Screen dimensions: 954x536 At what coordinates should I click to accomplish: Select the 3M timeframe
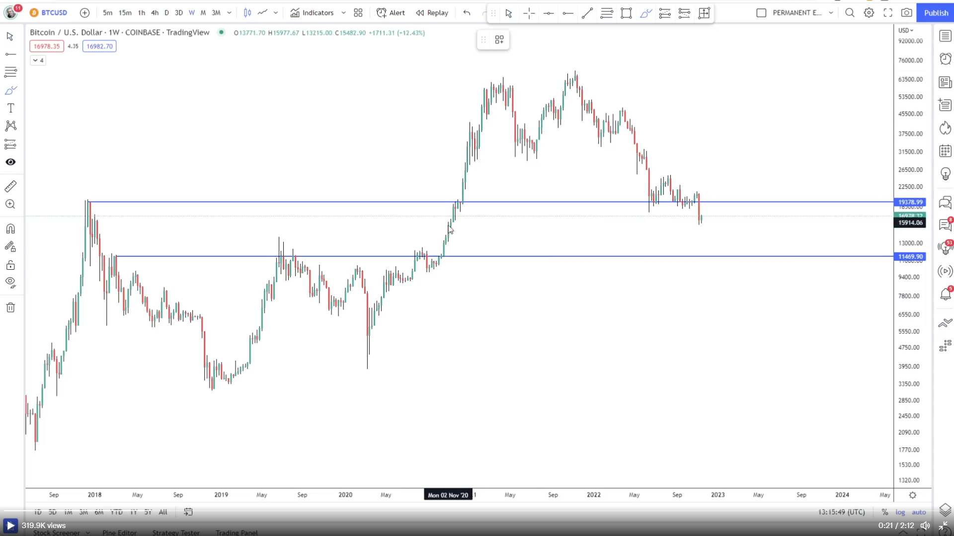point(216,13)
